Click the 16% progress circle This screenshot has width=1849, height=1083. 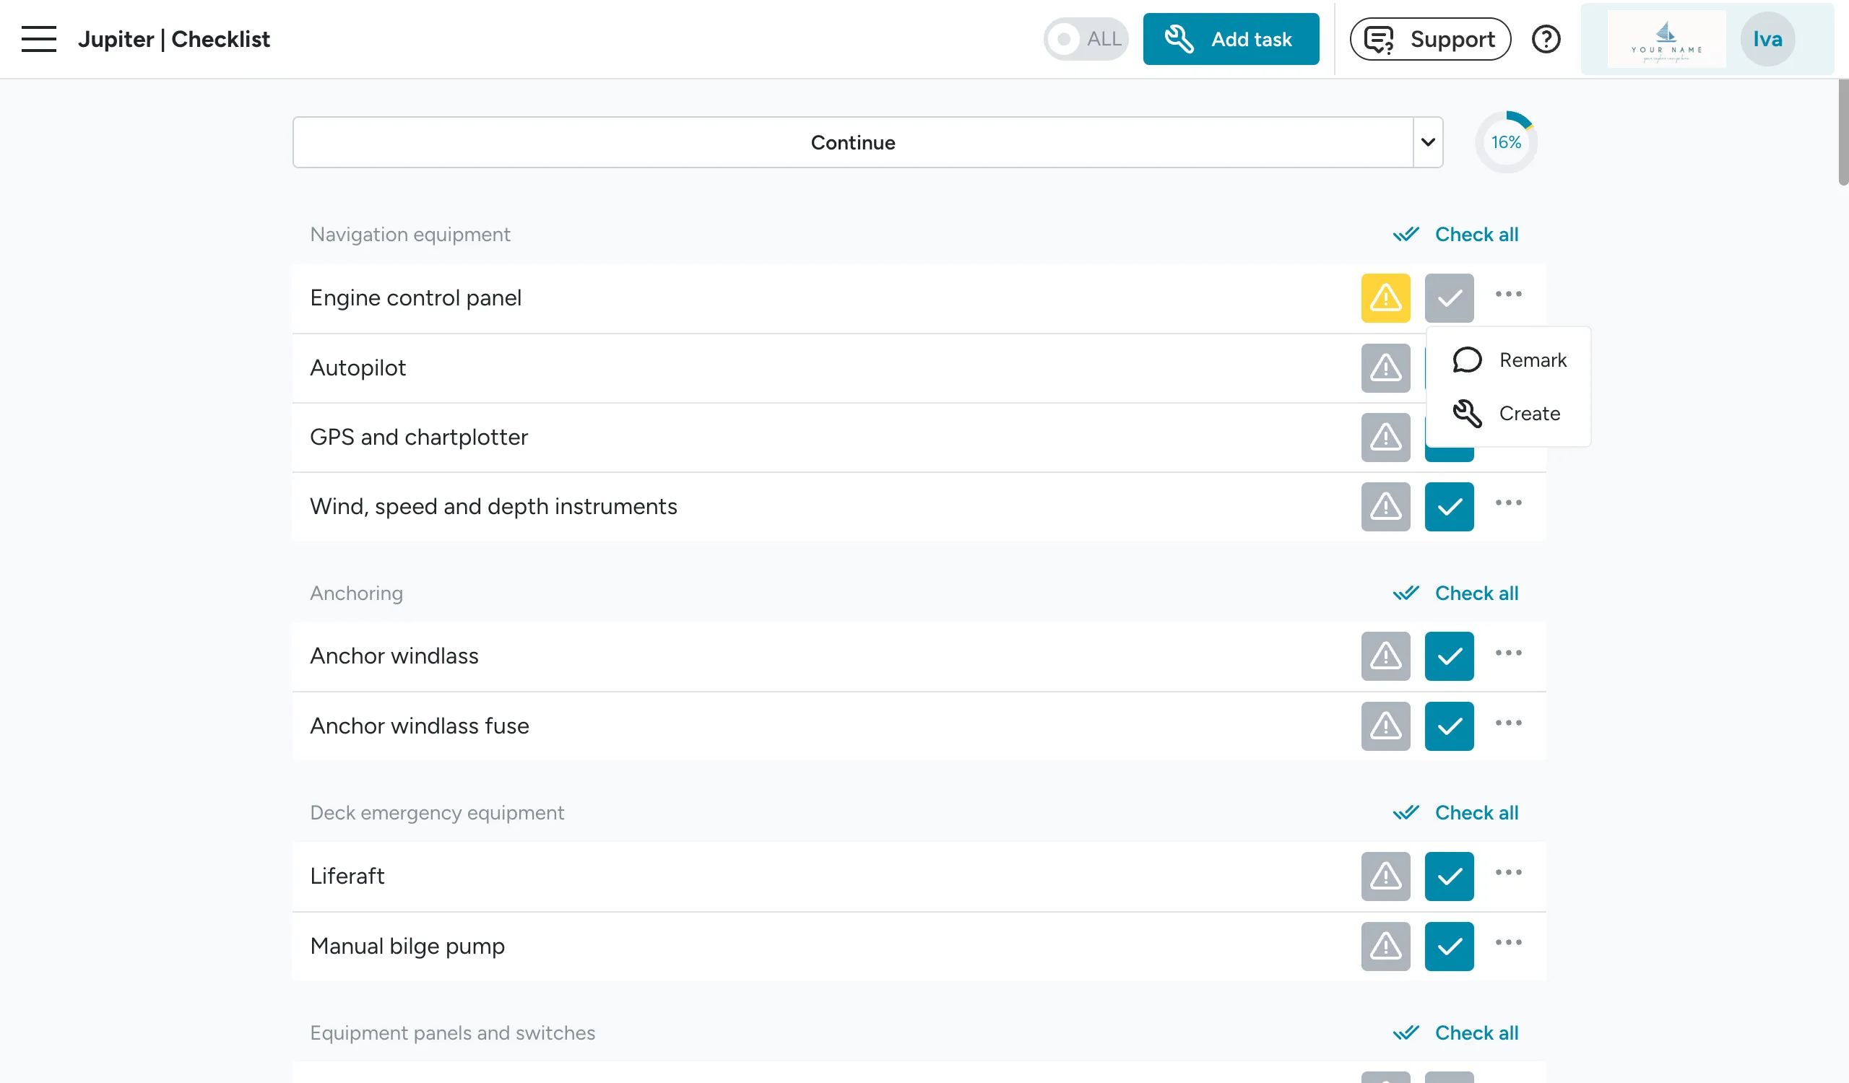tap(1507, 142)
